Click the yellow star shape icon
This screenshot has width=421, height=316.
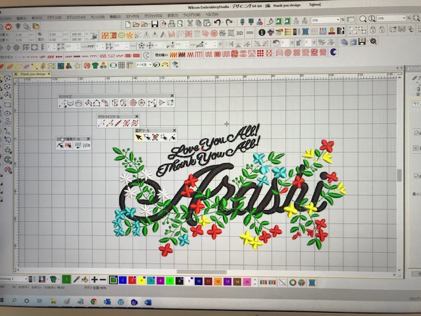(78, 66)
